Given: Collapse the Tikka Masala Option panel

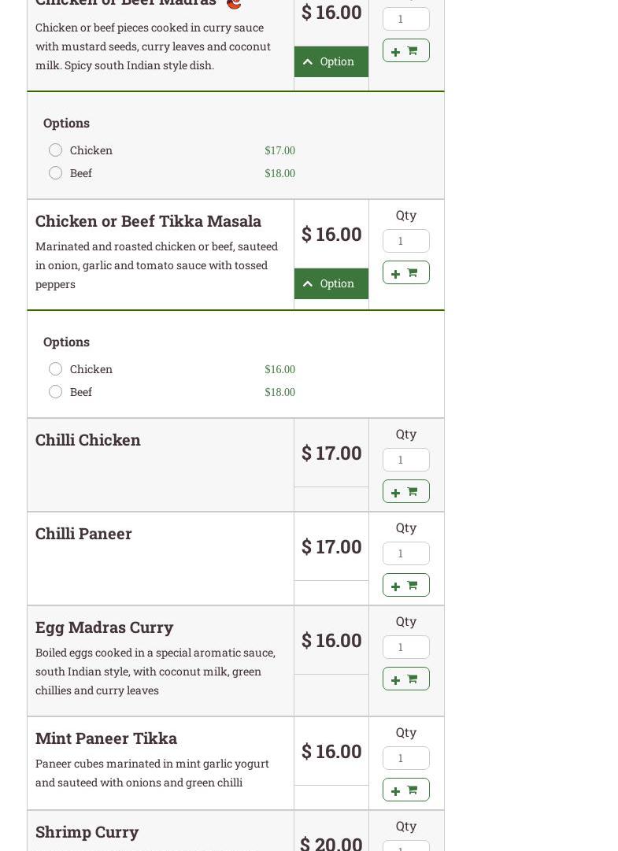Looking at the screenshot, I should click(x=331, y=283).
